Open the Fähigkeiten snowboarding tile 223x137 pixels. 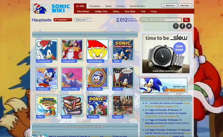coord(47,78)
